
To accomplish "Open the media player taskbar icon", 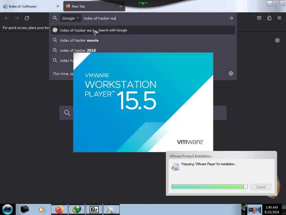I will tap(41, 209).
